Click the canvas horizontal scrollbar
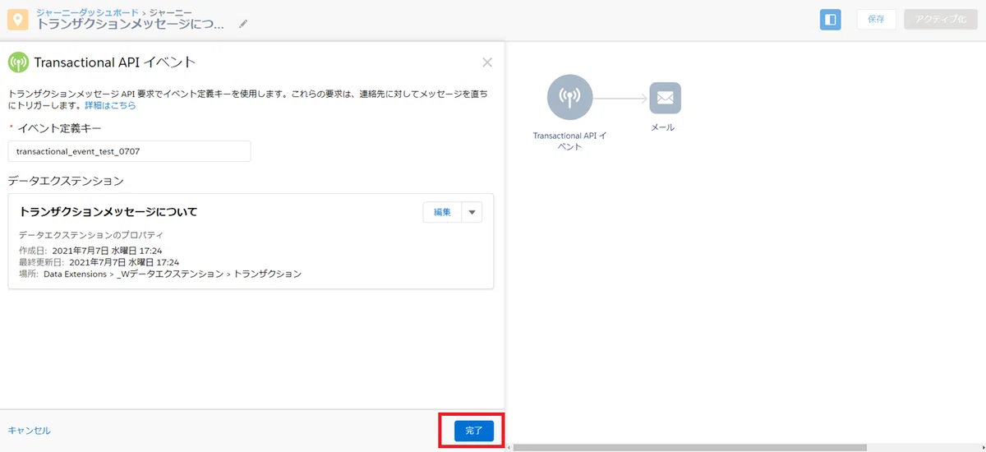This screenshot has width=986, height=452. (690, 448)
